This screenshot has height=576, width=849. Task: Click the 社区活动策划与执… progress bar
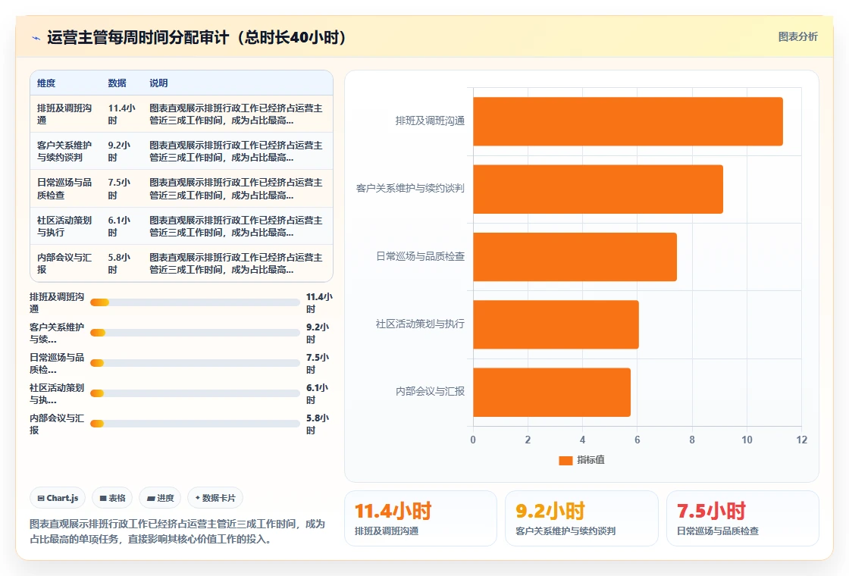tap(195, 393)
